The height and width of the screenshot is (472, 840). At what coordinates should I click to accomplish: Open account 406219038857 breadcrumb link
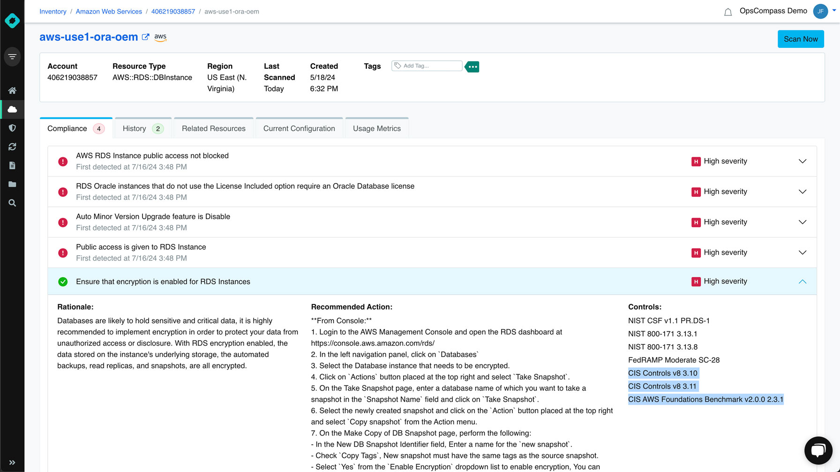pyautogui.click(x=173, y=11)
